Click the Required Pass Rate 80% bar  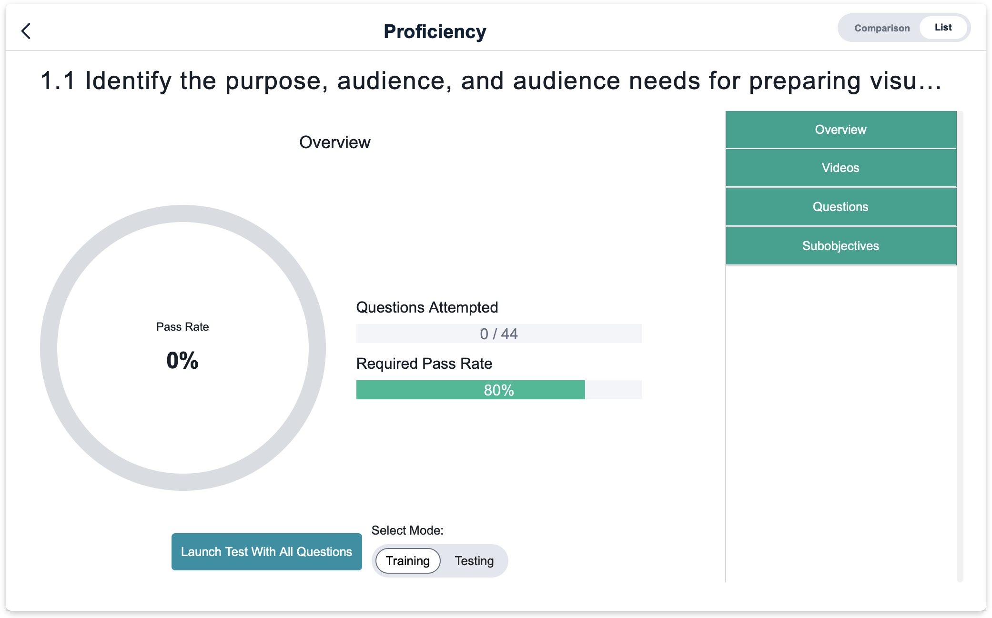click(x=499, y=390)
